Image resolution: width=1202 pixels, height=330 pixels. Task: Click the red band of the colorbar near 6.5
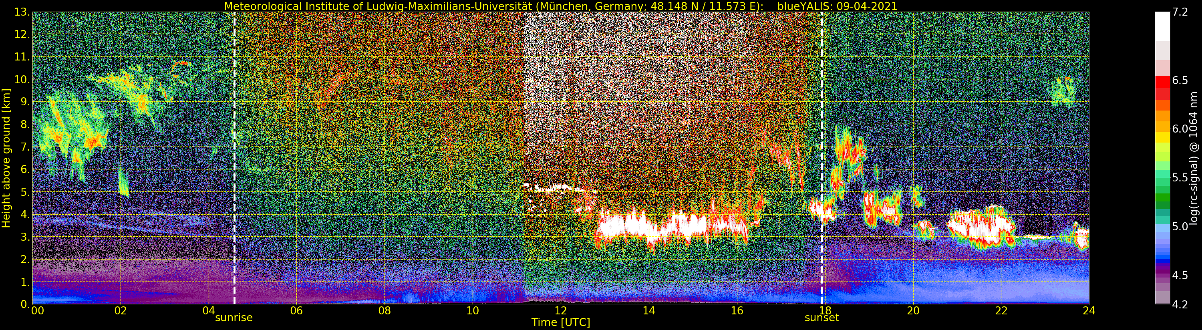1162,82
